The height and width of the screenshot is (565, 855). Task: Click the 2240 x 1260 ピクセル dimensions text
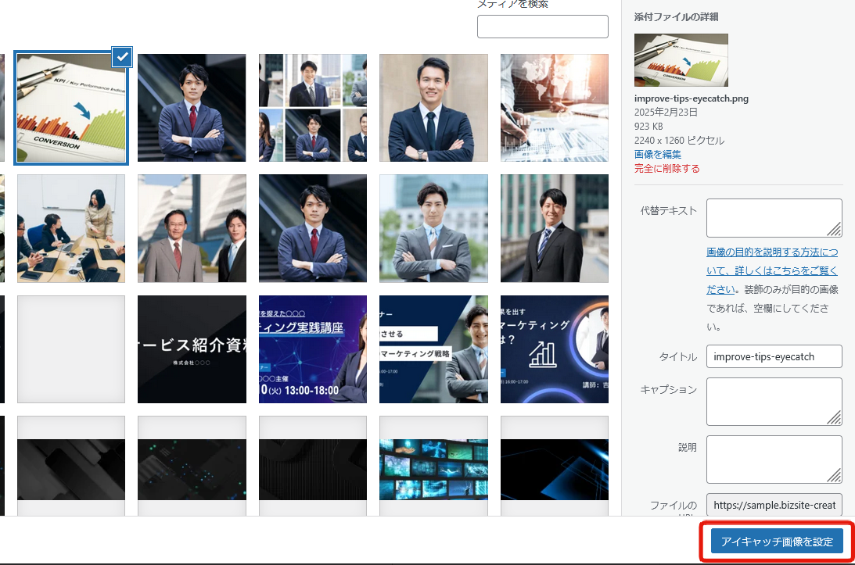click(680, 141)
